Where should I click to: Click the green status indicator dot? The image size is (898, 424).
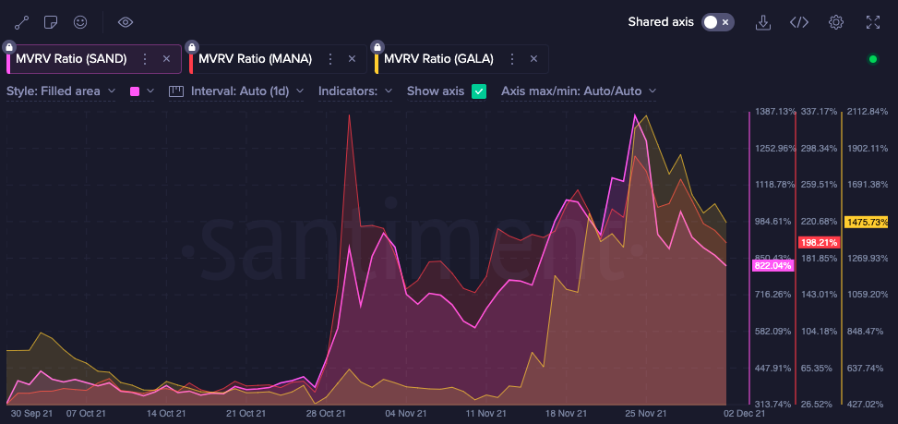873,58
